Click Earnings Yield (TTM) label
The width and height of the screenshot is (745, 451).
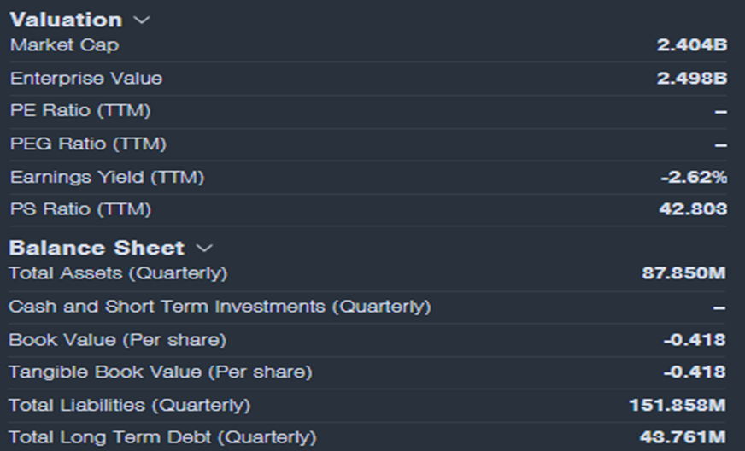[107, 177]
